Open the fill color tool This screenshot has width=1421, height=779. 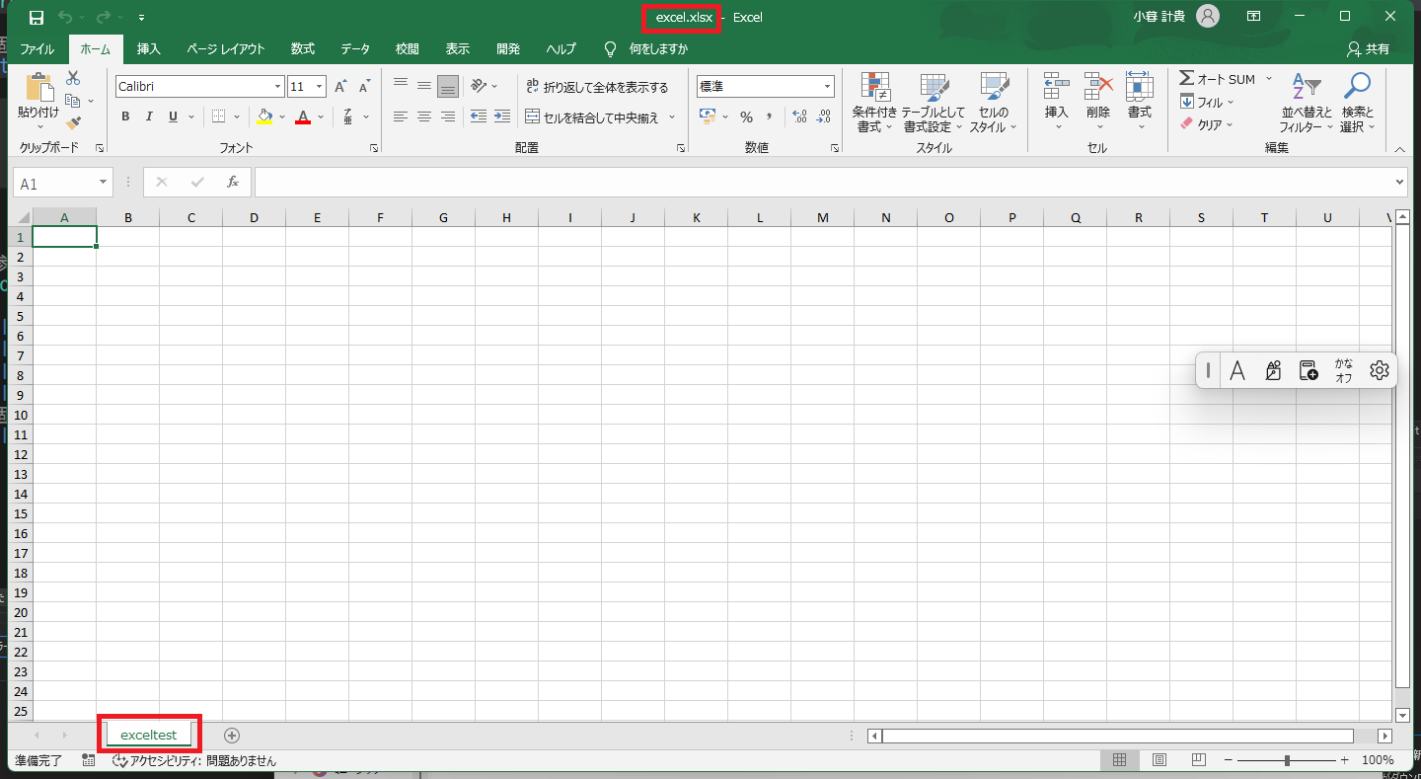pos(266,116)
